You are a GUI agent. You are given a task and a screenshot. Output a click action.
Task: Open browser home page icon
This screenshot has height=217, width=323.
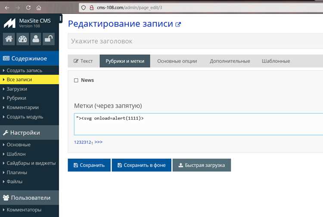pos(38,8)
